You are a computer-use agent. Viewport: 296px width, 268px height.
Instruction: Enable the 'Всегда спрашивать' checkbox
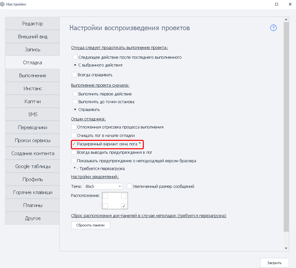(x=74, y=75)
